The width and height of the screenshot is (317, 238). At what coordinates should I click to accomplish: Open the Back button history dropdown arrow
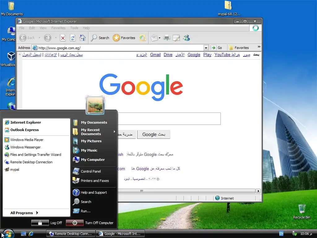pyautogui.click(x=39, y=38)
